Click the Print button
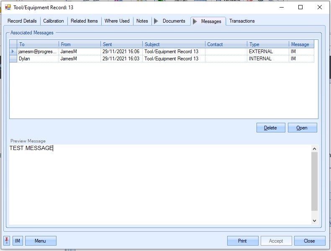The width and height of the screenshot is (331, 251). (x=242, y=241)
